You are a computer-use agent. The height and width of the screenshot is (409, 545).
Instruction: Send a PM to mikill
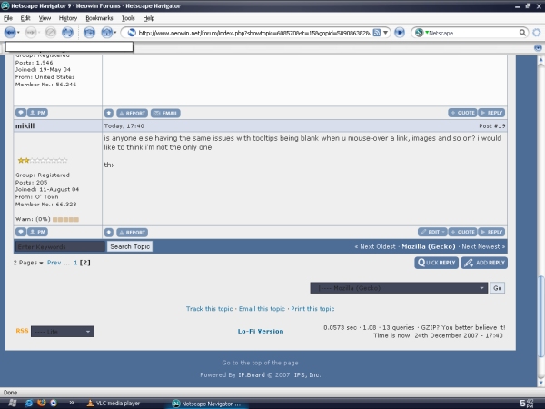37,232
